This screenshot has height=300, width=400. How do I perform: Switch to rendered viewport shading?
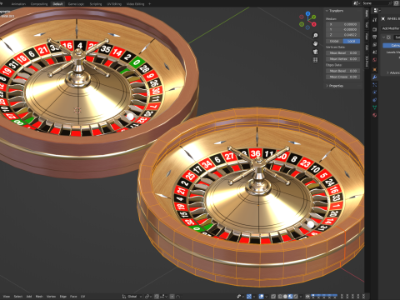(296, 297)
